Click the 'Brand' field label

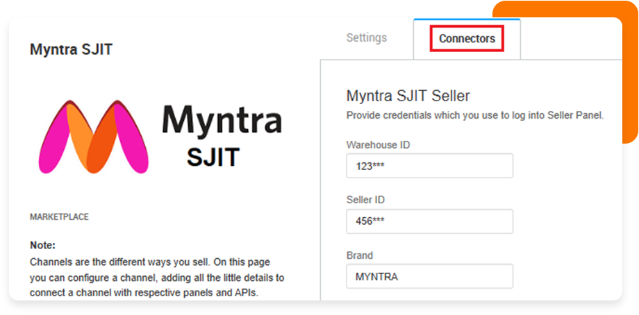[x=360, y=255]
